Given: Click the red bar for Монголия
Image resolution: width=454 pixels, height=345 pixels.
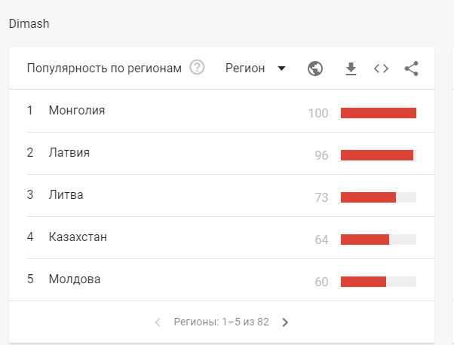Looking at the screenshot, I should pyautogui.click(x=379, y=113).
